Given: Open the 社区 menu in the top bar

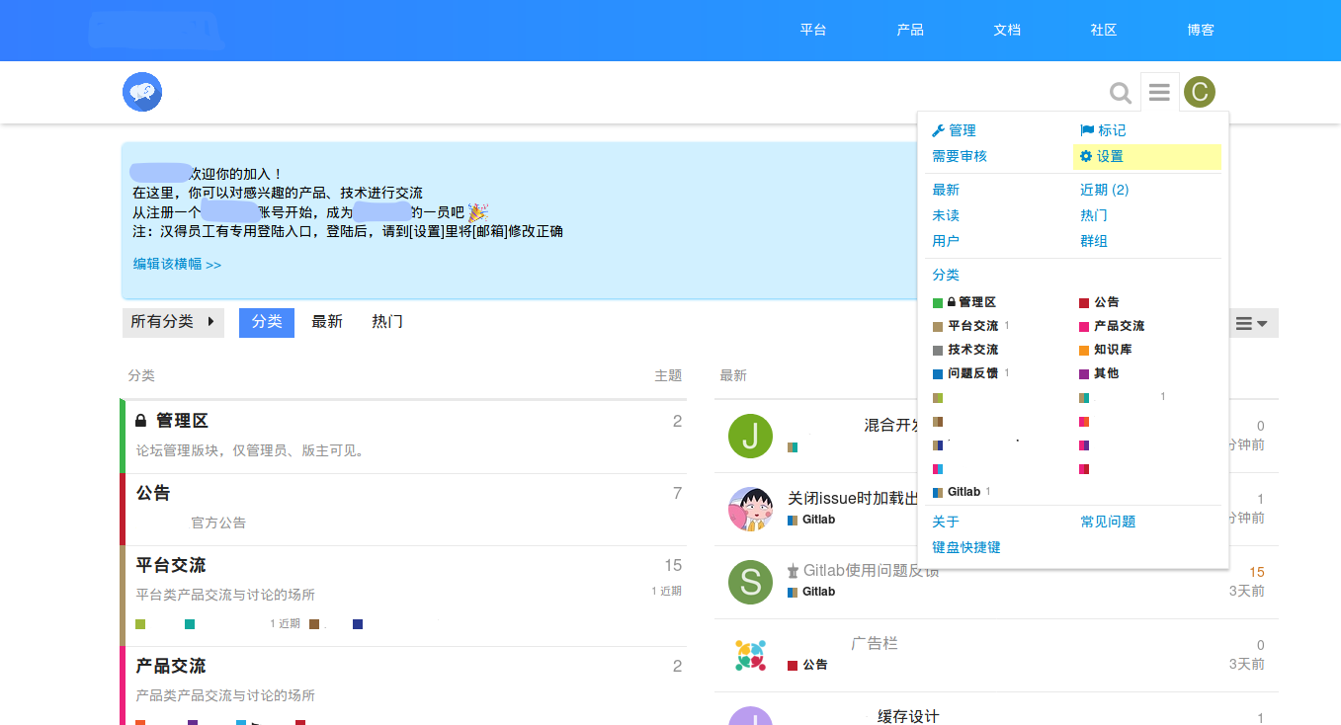Looking at the screenshot, I should coord(1103,30).
